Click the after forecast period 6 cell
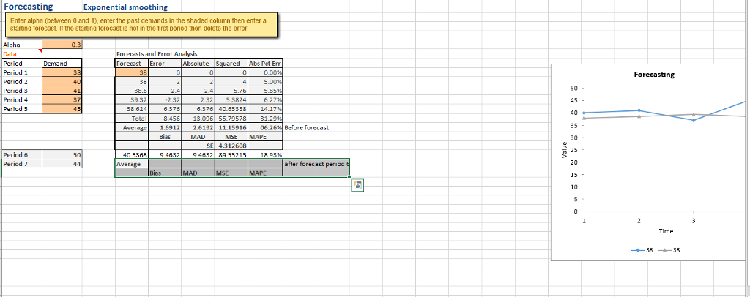 (x=316, y=164)
